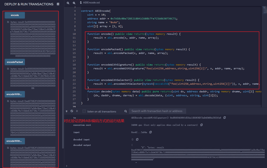
Task: Click the zoom out magnifier icon
Action: click(68, 3)
